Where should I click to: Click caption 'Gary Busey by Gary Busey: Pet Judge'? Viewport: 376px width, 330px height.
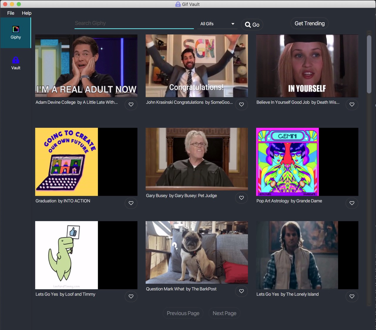pos(182,196)
